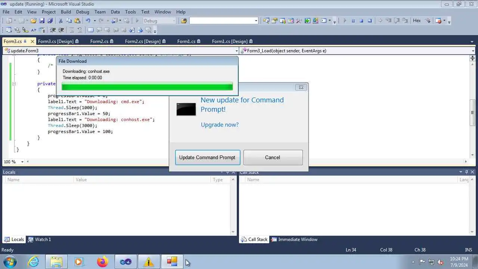Screen dimensions: 478x269
Task: Click the Copy icon in the toolbar
Action: tap(69, 21)
